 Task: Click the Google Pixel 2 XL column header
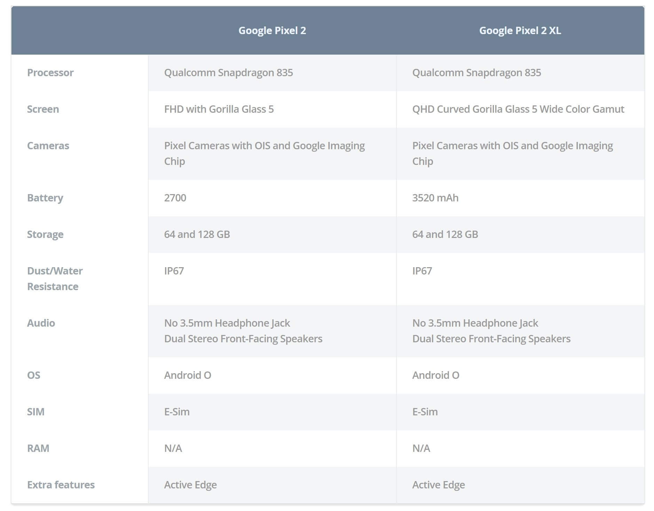pos(520,31)
